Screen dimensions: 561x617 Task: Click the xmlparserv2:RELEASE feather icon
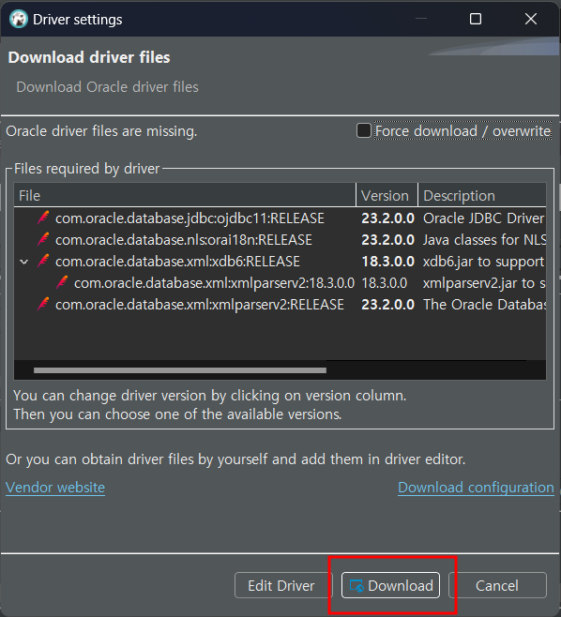(43, 304)
